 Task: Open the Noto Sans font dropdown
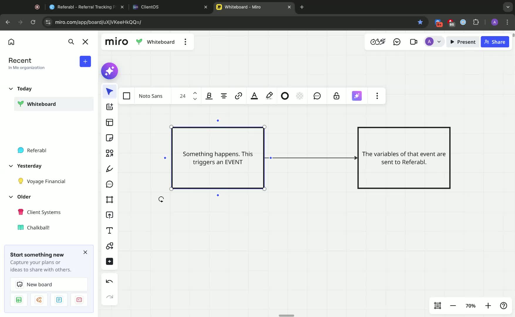tap(151, 96)
